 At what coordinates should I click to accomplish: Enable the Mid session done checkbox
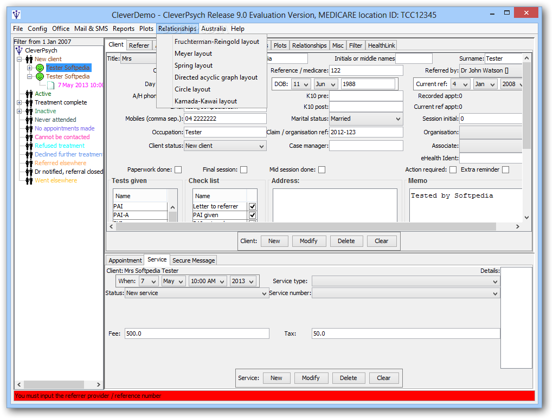coord(321,170)
